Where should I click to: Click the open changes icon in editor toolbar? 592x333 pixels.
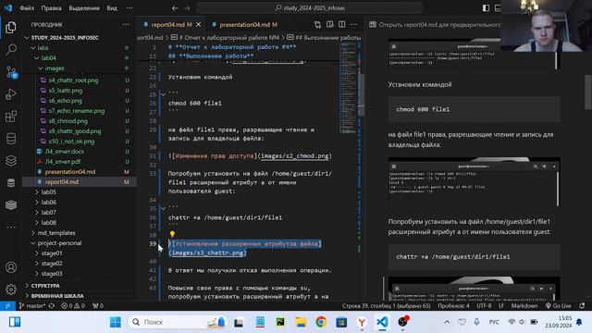click(x=317, y=25)
